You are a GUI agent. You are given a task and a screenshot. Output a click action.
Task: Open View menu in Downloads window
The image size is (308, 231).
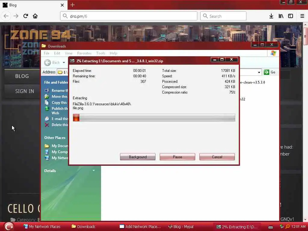[x=69, y=53]
